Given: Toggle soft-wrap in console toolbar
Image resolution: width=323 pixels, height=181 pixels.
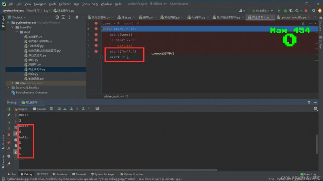Looking at the screenshot, I should (x=15, y=128).
